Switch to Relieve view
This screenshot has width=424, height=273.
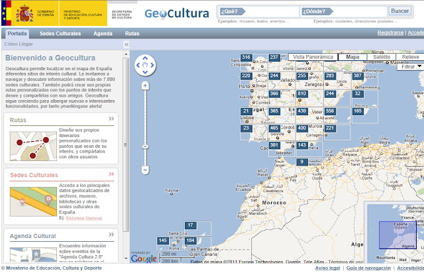(410, 57)
